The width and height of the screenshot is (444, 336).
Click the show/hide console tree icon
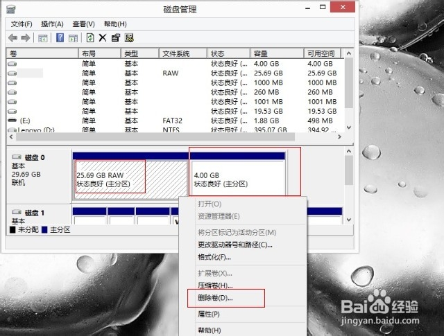[x=43, y=38]
